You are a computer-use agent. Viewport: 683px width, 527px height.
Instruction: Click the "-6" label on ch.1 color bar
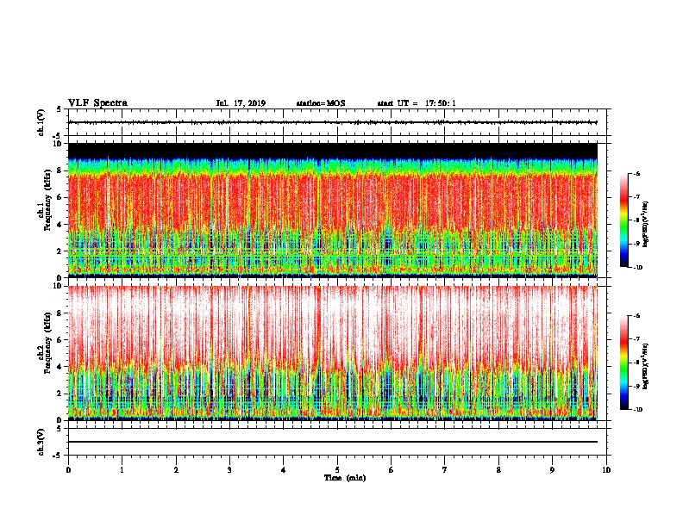click(x=637, y=173)
